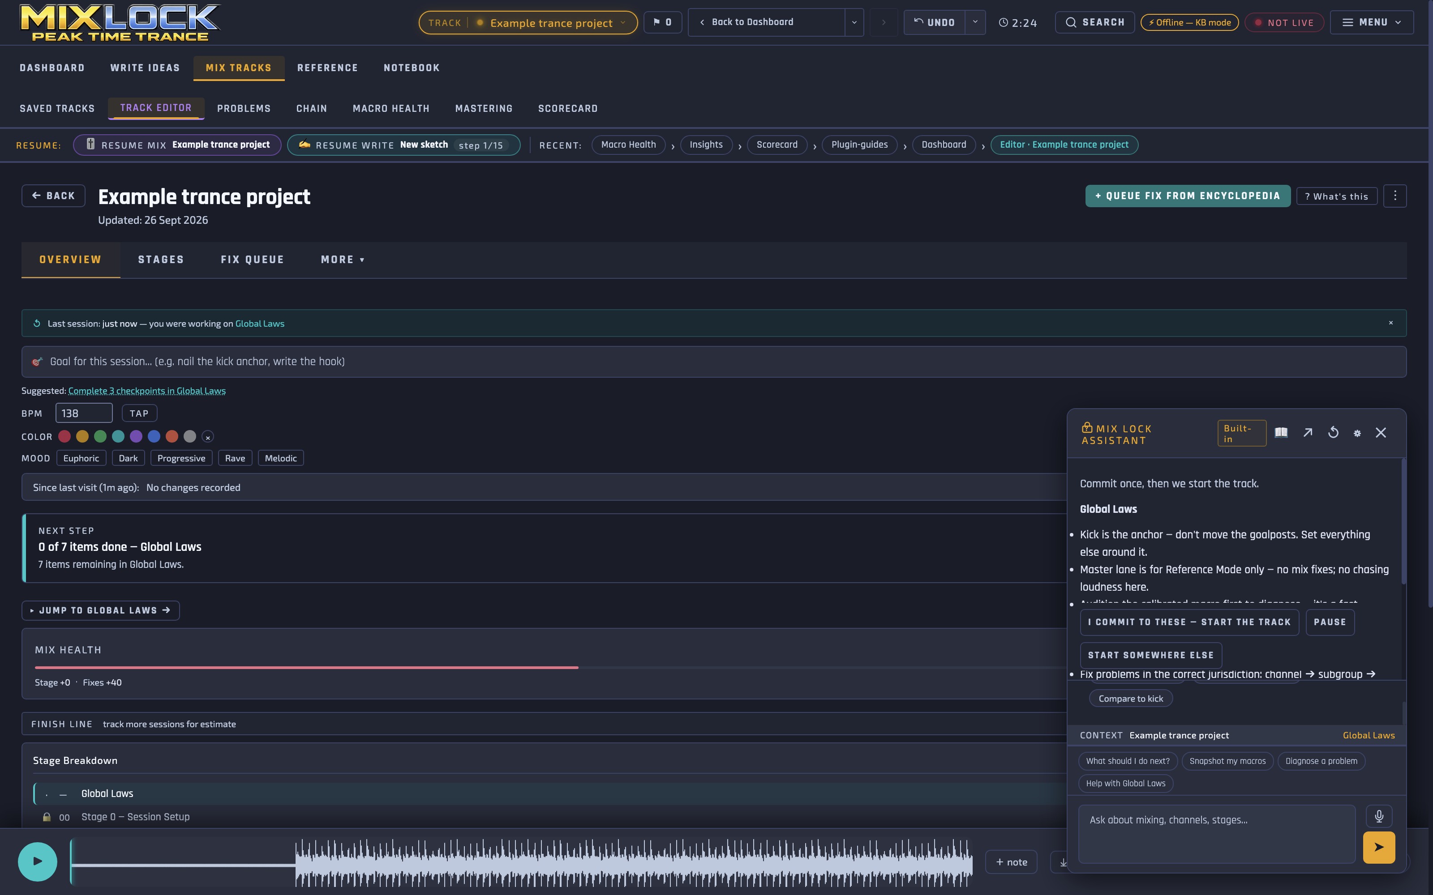Open the Chain subtab
The width and height of the screenshot is (1433, 895).
[312, 108]
